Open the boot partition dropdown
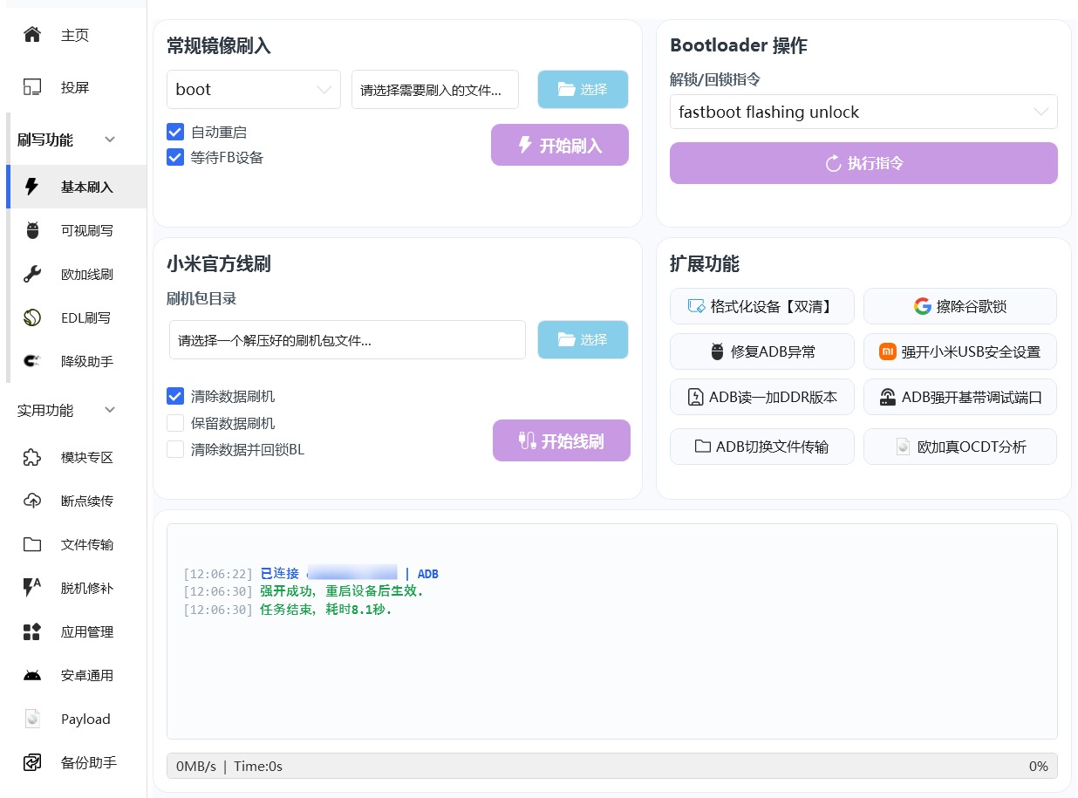Viewport: 1078px width, 798px height. click(x=254, y=89)
